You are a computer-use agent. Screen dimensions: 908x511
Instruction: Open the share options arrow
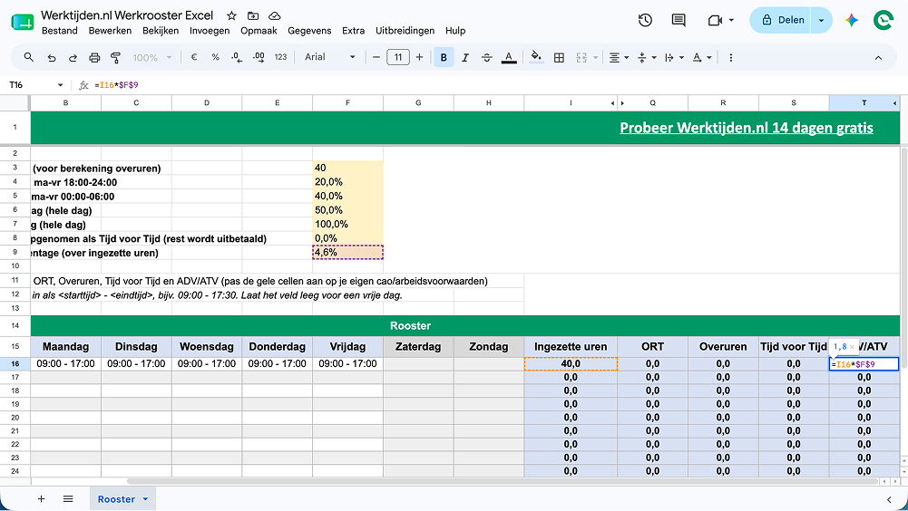point(821,20)
